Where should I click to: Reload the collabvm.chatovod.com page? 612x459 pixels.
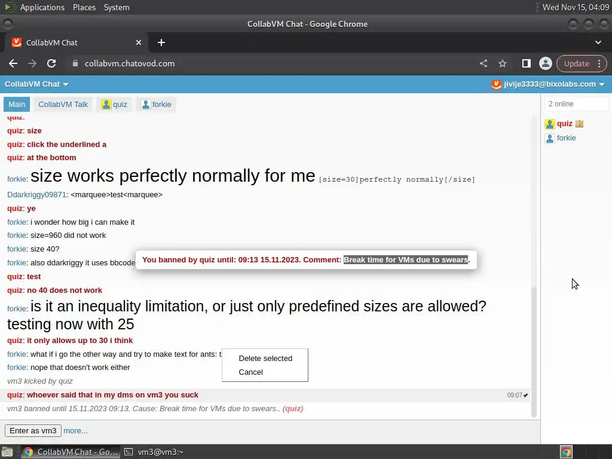coord(51,63)
